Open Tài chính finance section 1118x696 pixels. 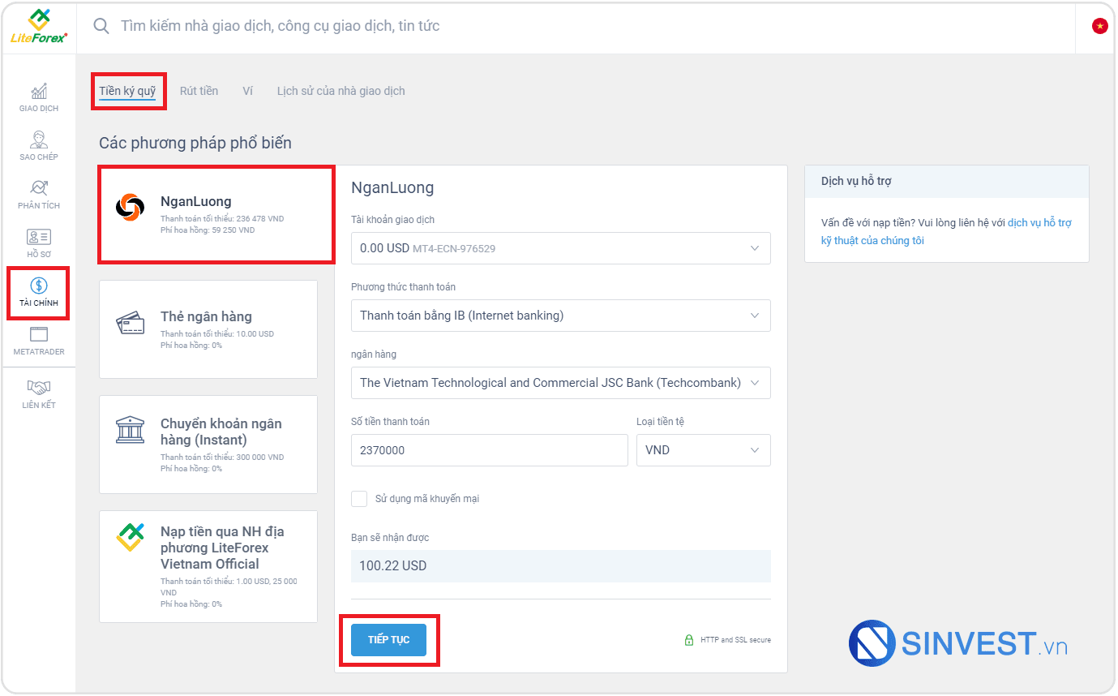39,293
